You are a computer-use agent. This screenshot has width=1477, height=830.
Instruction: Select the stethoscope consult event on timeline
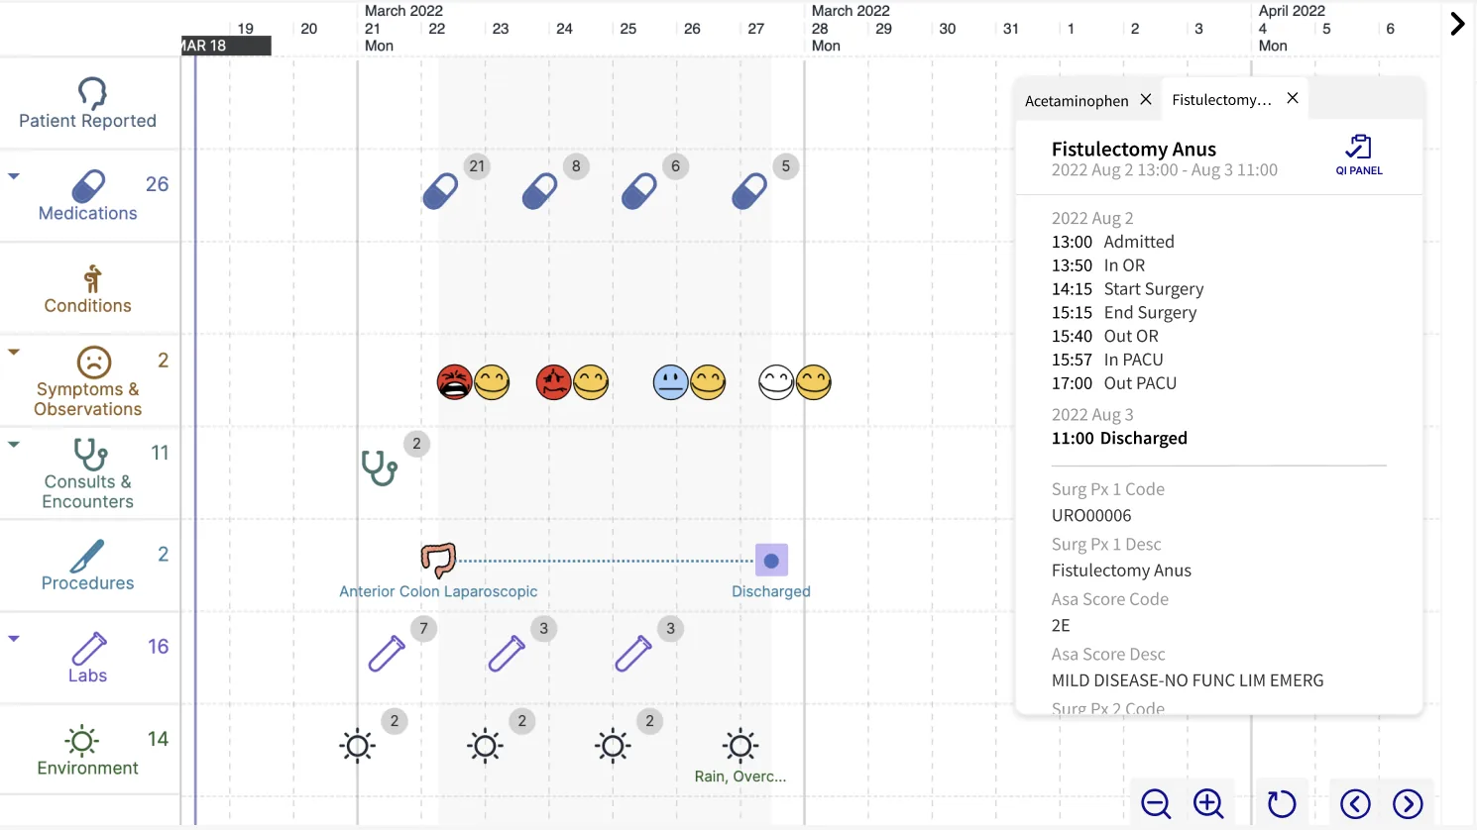pyautogui.click(x=379, y=467)
